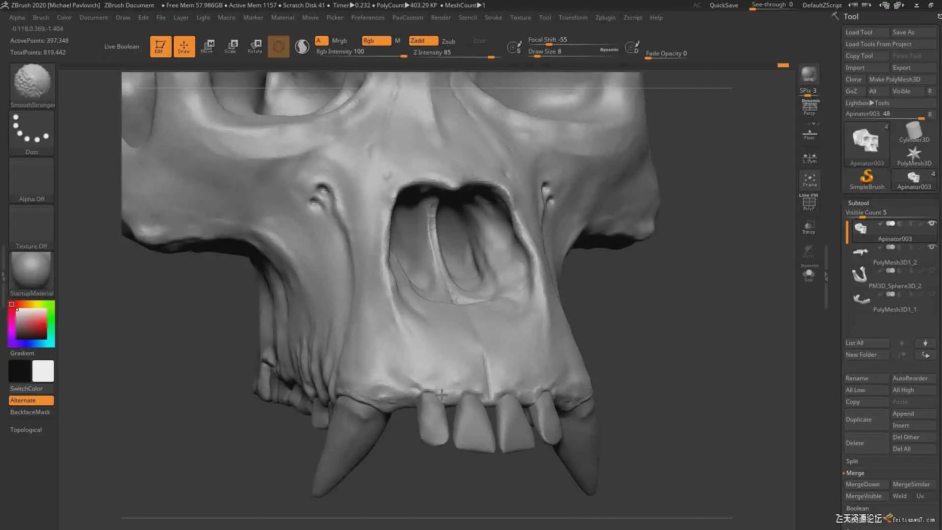Toggle visibility eye of Apinator003 subtool

[932, 224]
